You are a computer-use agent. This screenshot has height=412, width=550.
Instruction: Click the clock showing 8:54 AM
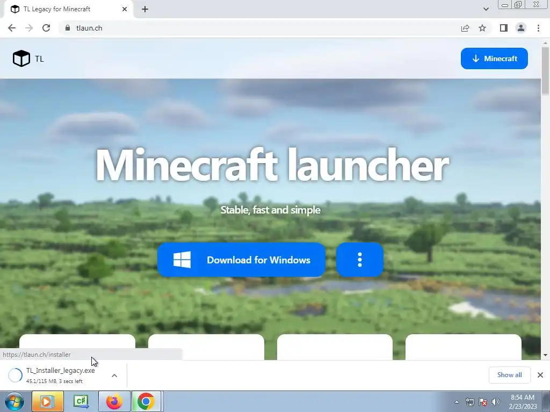523,398
